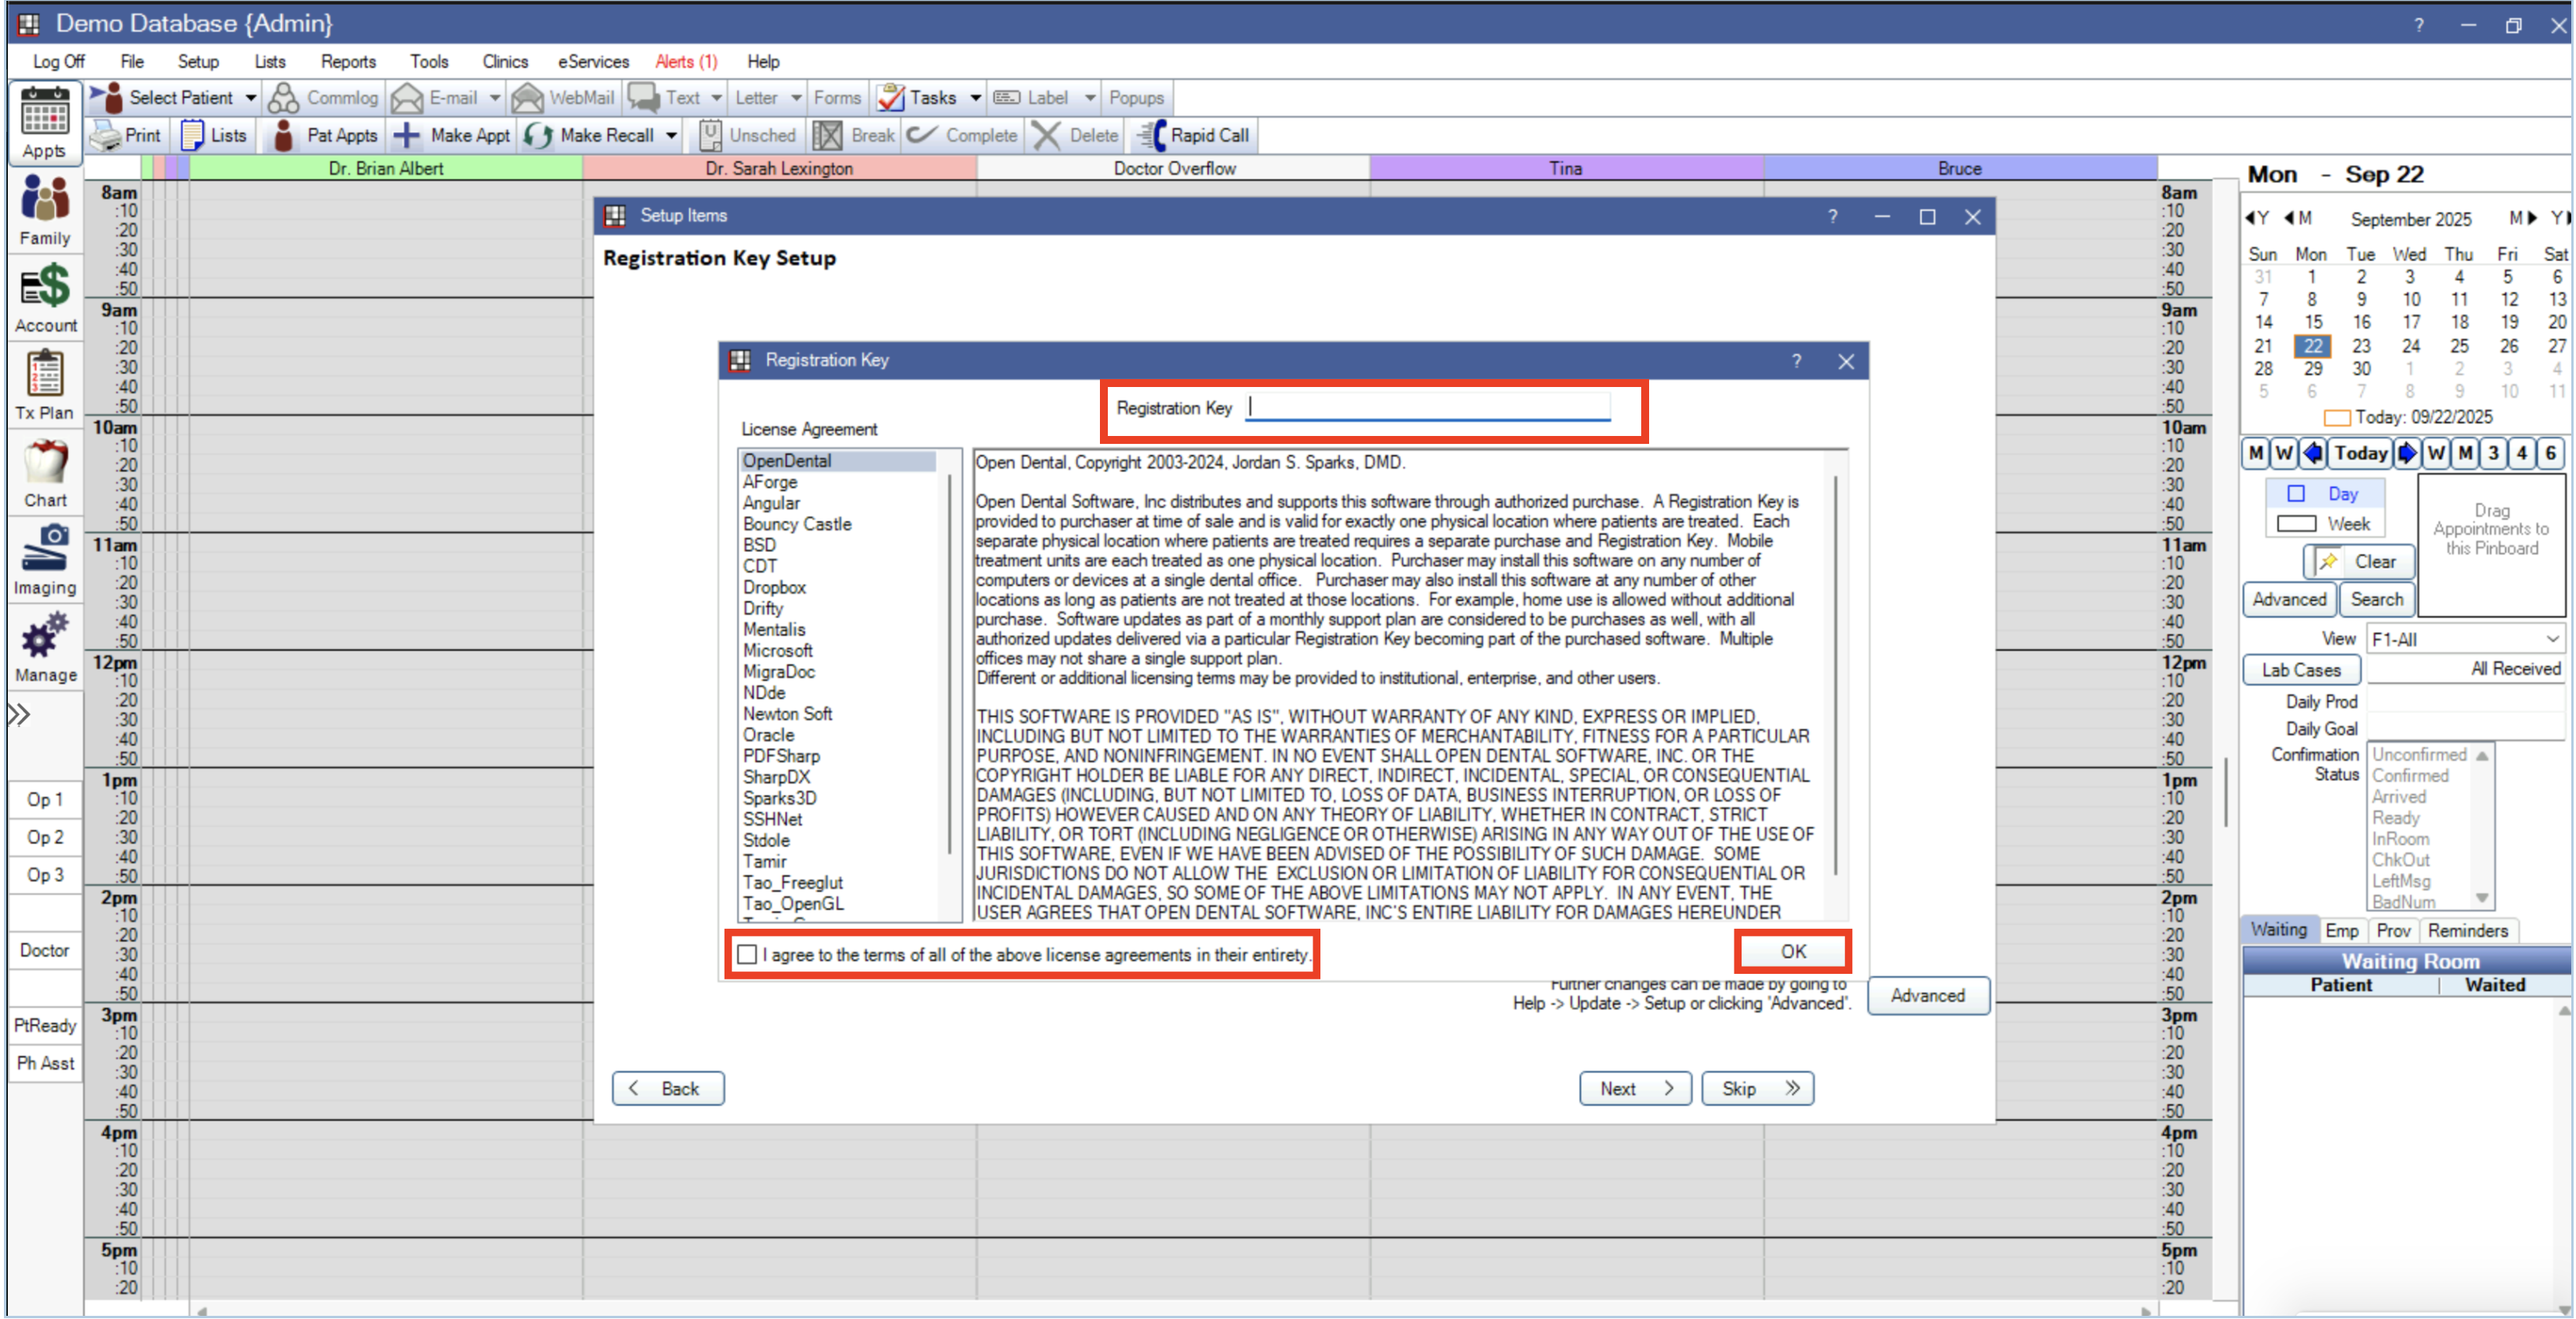Check the license agreement checkbox
2576x1319 pixels.
(x=747, y=954)
